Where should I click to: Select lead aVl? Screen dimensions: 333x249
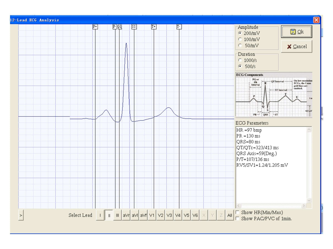[135, 215]
